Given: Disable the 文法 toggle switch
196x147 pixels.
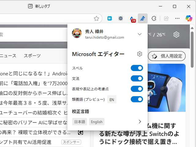Looking at the screenshot, I should pos(137,78).
